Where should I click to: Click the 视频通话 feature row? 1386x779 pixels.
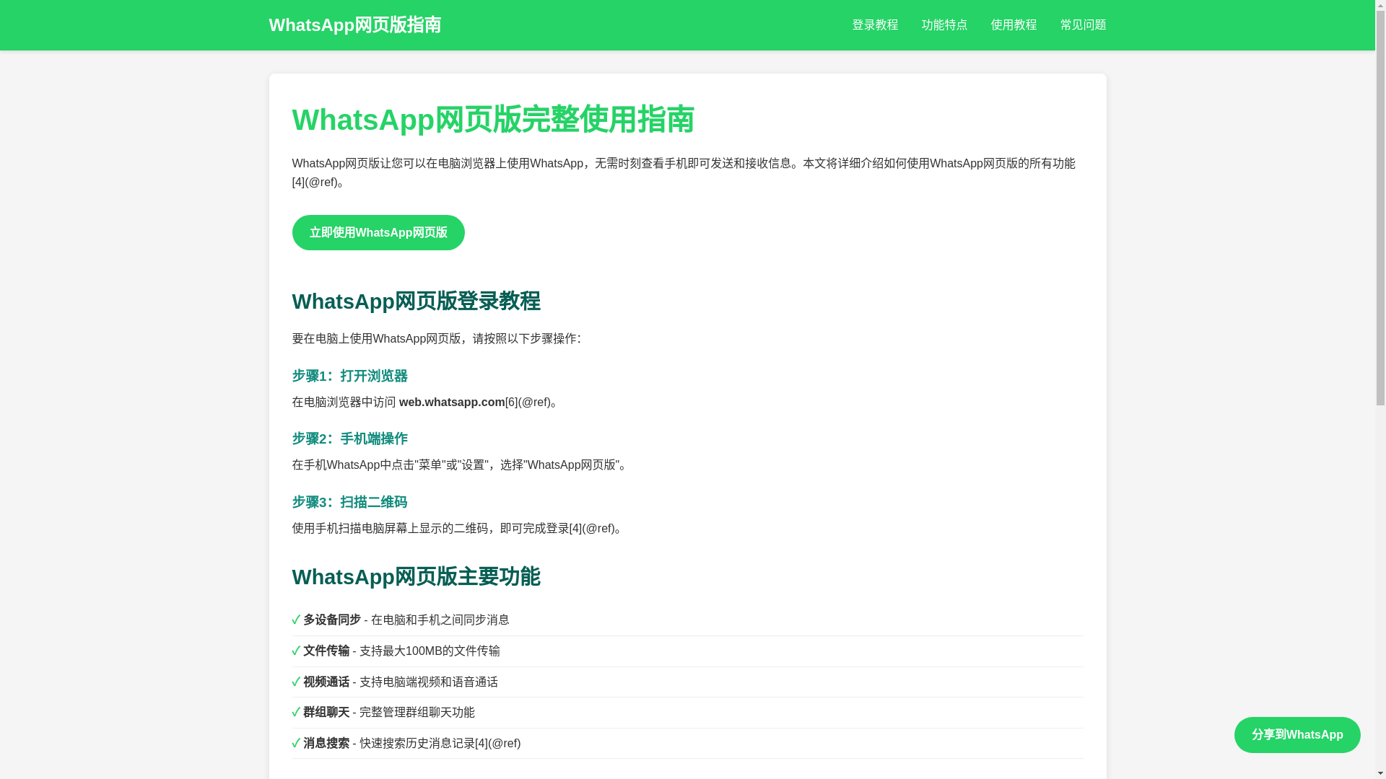tap(687, 682)
